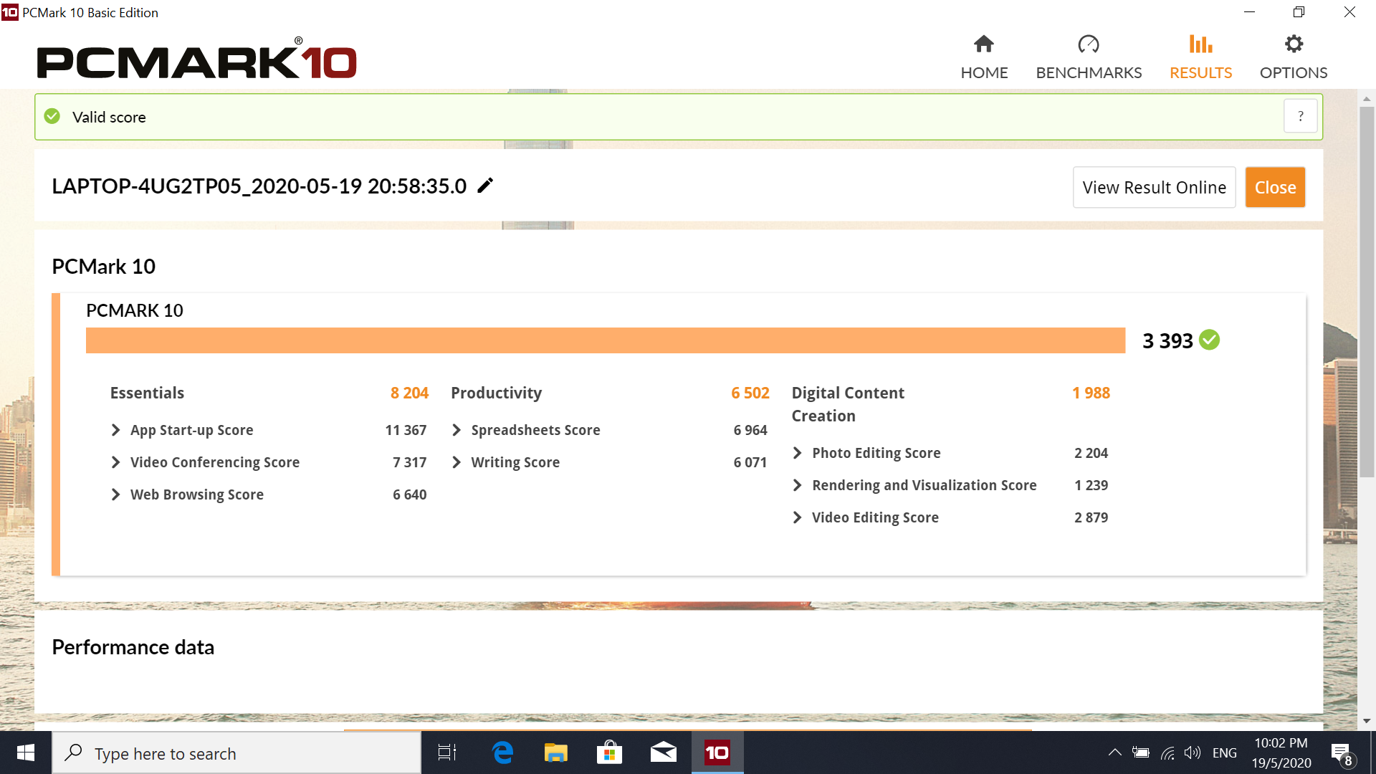Expand Writing Score details
This screenshot has height=774, width=1376.
(457, 462)
